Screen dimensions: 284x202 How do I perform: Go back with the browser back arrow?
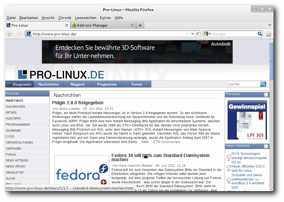pyautogui.click(x=9, y=34)
